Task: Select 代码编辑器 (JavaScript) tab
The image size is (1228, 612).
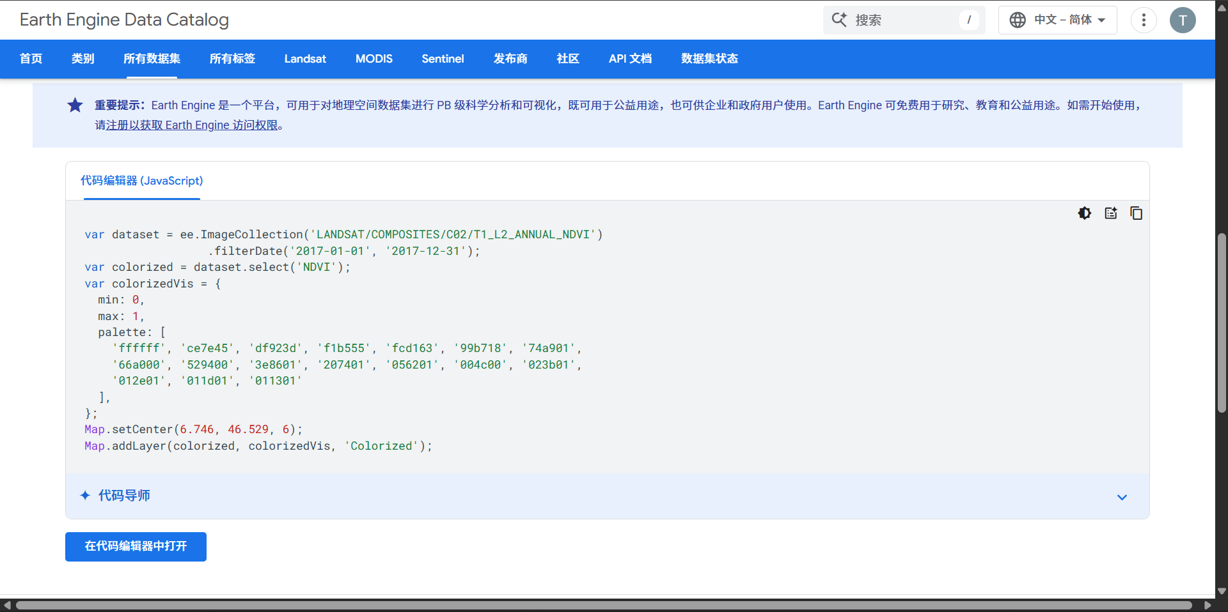Action: [142, 181]
